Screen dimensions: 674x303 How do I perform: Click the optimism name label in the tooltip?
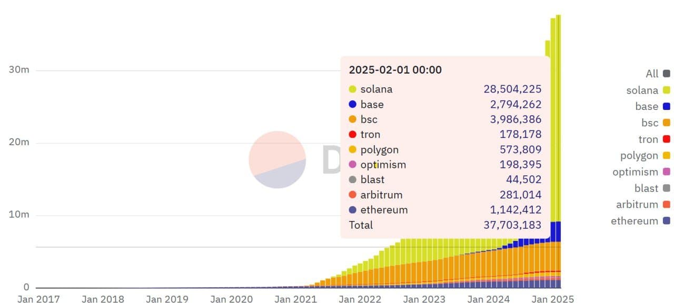click(383, 165)
